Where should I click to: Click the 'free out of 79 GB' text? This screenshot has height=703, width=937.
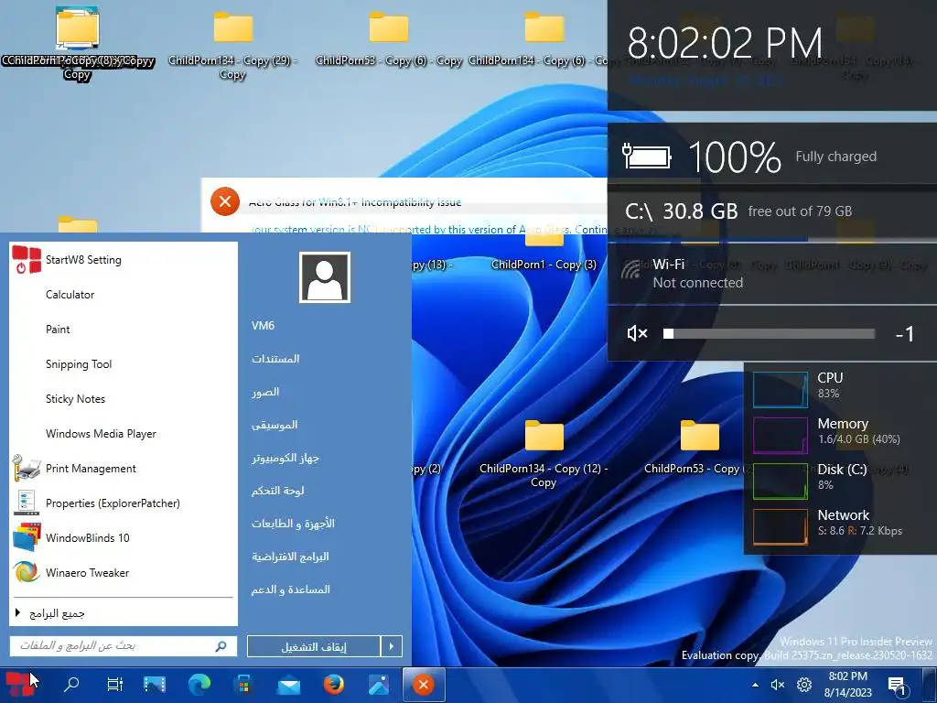pyautogui.click(x=800, y=211)
